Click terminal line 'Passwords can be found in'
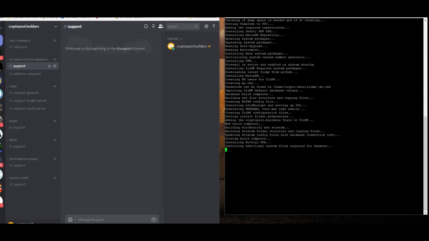 (x=278, y=87)
